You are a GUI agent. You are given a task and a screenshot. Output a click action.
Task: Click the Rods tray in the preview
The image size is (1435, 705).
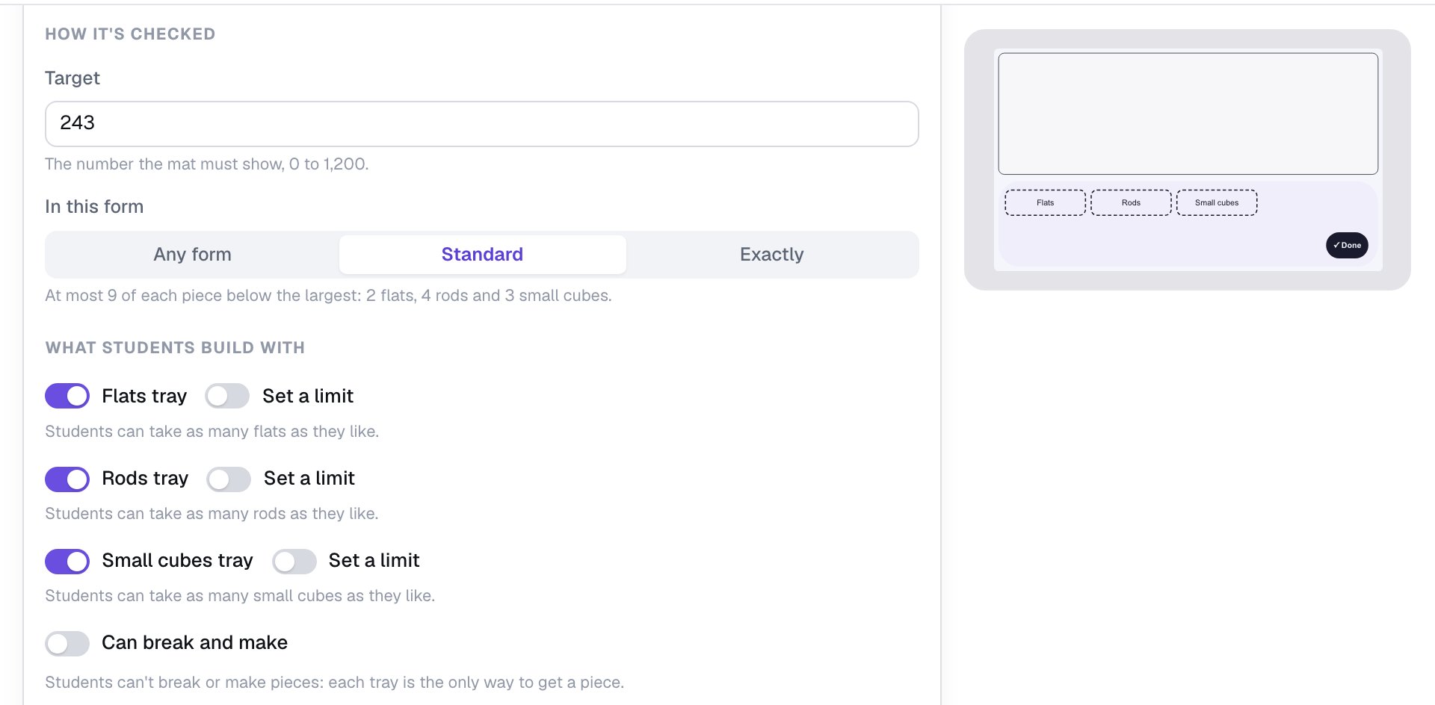point(1131,202)
